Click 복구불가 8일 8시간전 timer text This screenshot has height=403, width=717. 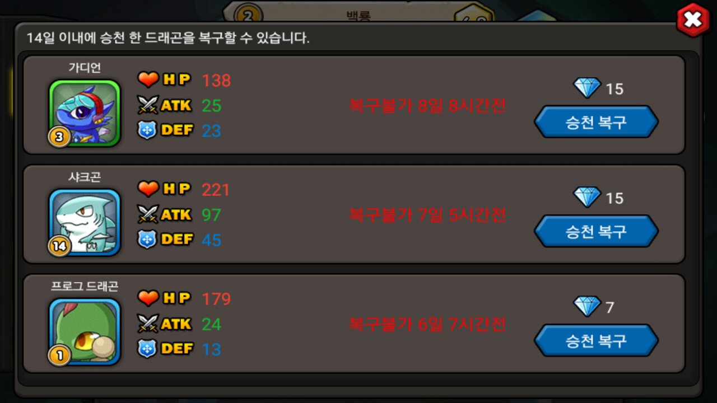(427, 106)
